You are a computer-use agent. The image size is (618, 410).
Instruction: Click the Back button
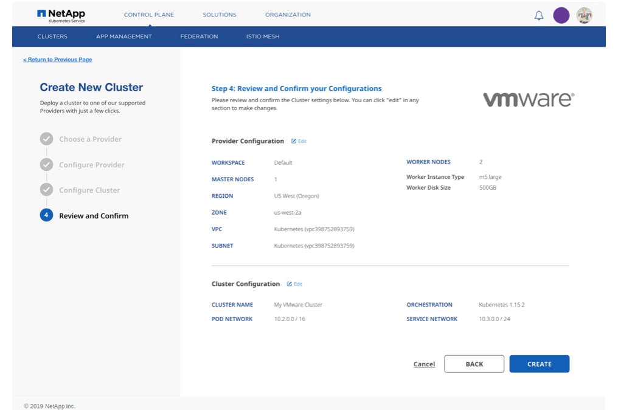[x=474, y=364]
